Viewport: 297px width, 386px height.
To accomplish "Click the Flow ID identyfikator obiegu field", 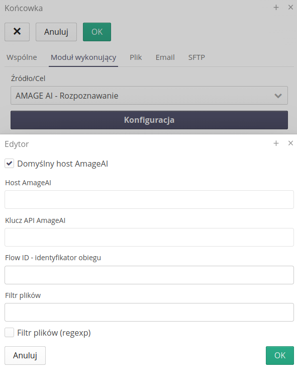I will (x=149, y=275).
